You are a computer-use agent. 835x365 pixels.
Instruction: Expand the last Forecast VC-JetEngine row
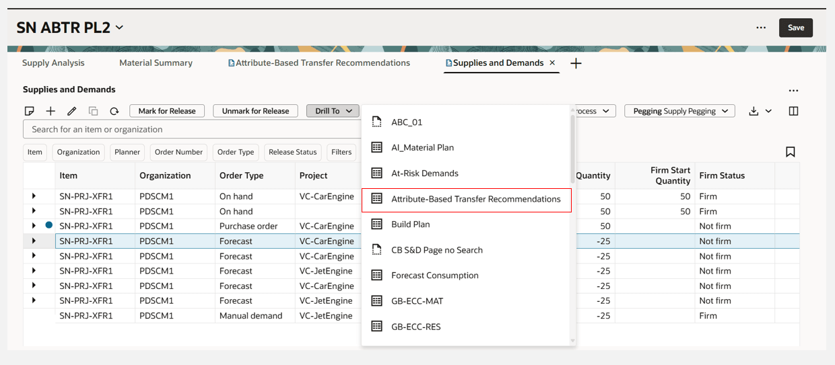[34, 300]
